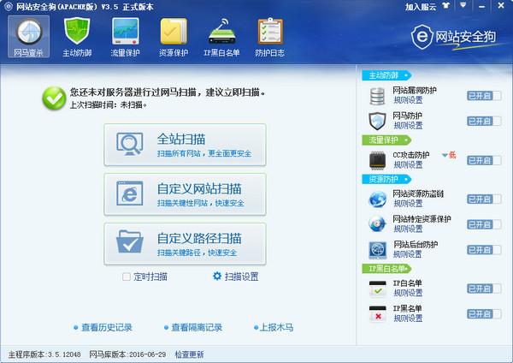Click the checkmark calendar icon for IP白名单

click(x=377, y=289)
